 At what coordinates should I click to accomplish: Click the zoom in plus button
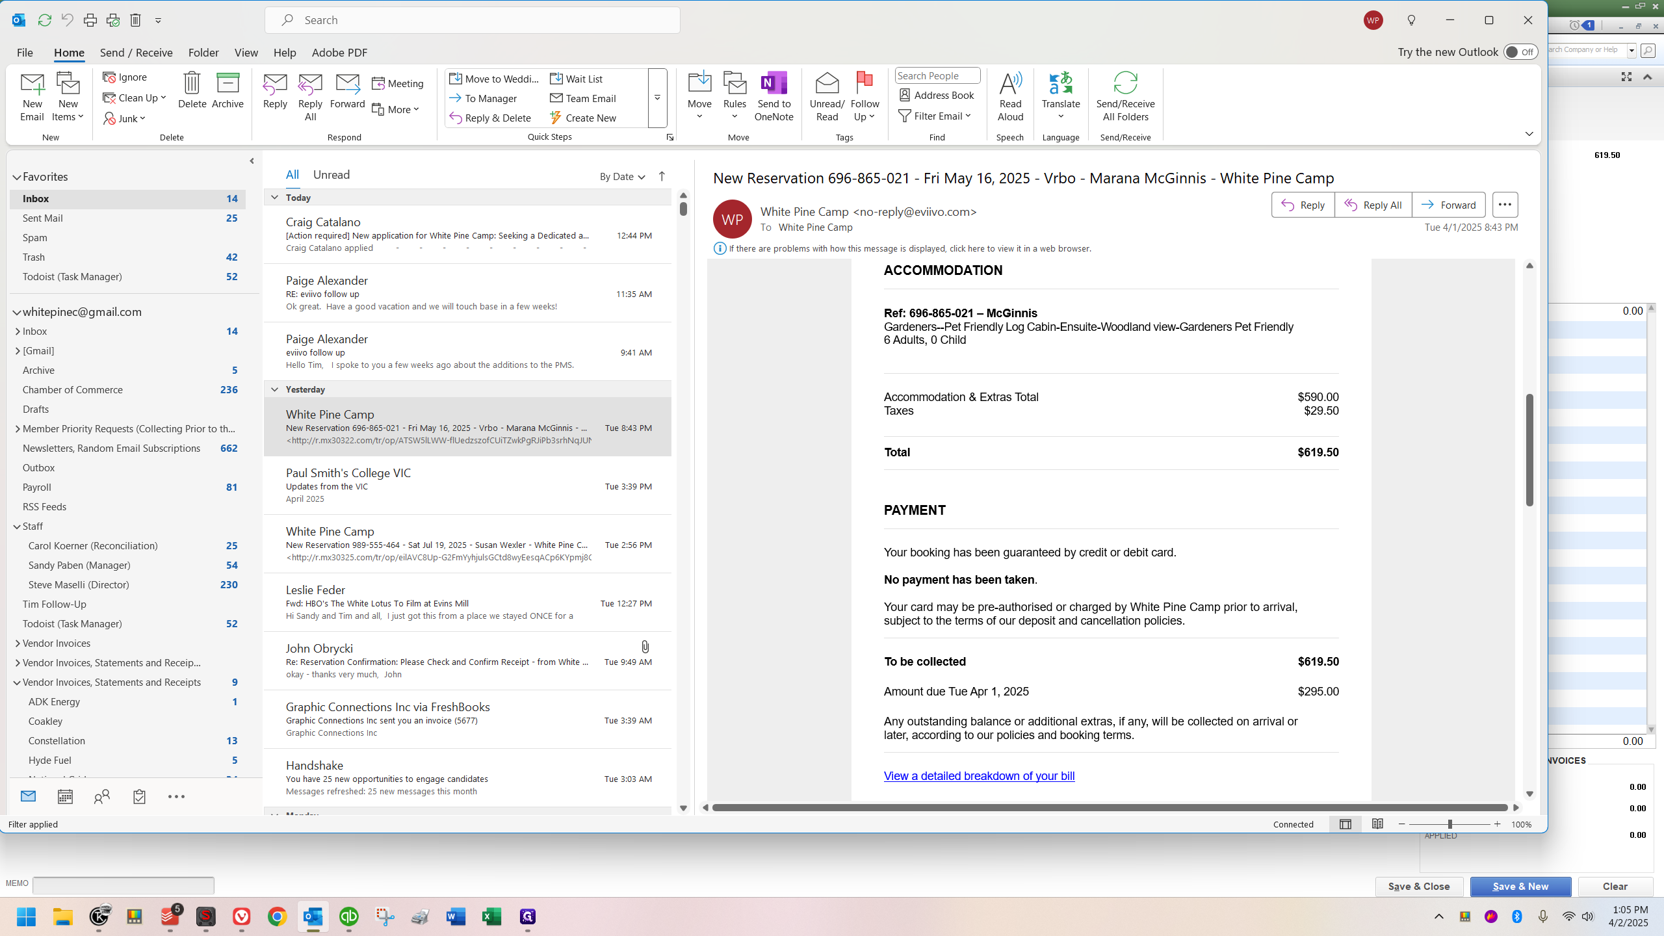click(x=1498, y=824)
